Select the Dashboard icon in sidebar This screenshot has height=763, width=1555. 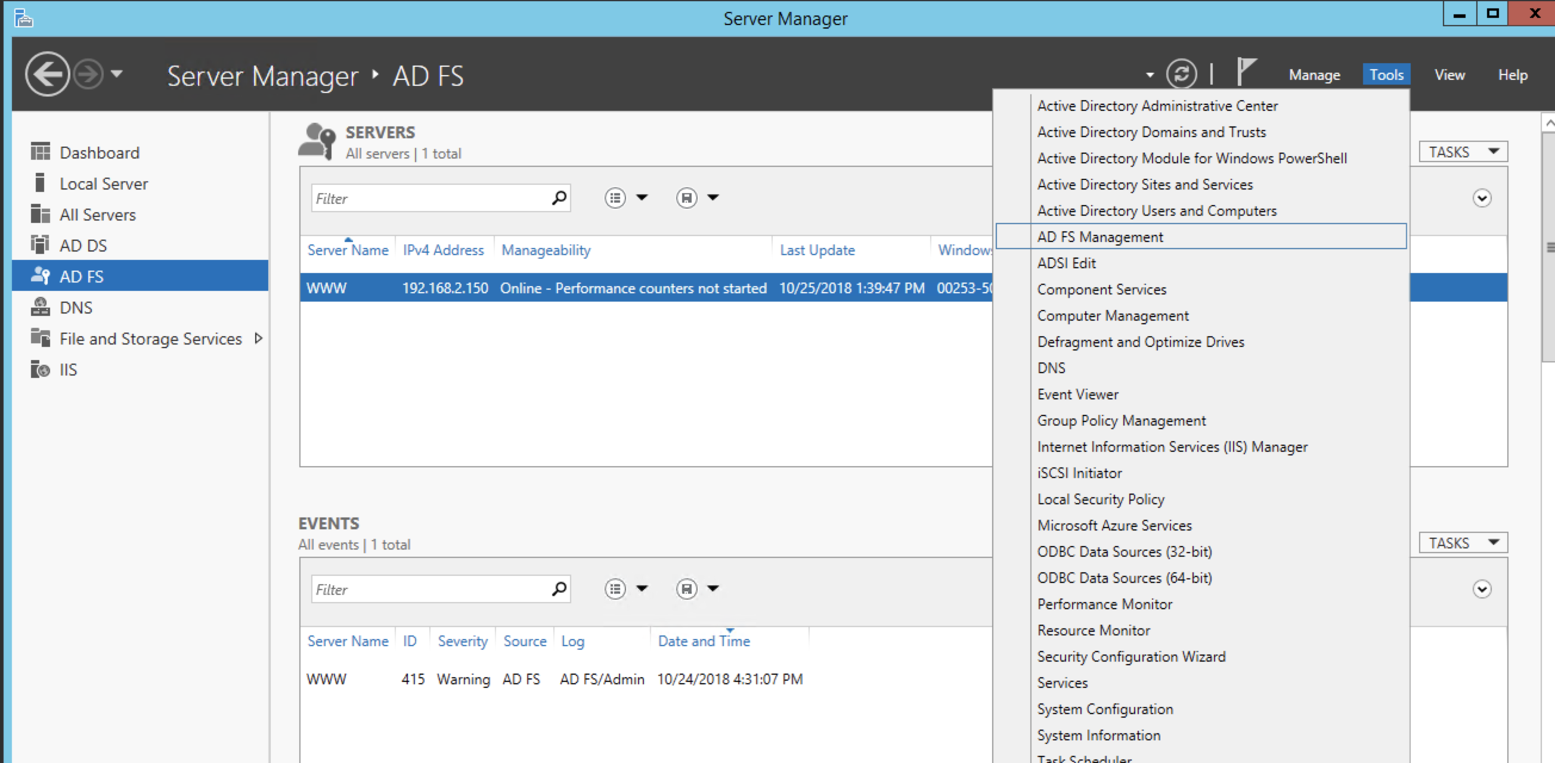tap(41, 152)
